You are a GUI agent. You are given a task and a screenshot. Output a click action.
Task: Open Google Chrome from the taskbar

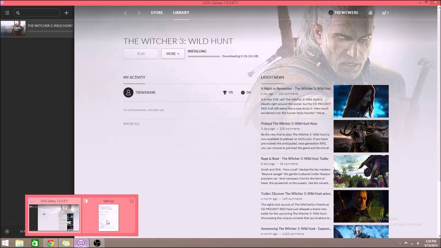click(x=51, y=244)
